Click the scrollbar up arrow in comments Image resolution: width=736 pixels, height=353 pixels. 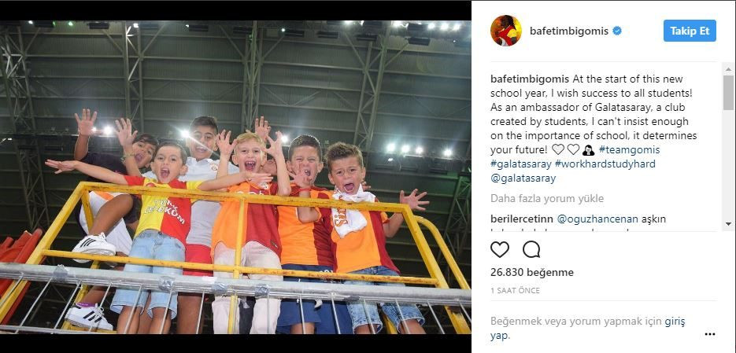tap(728, 70)
